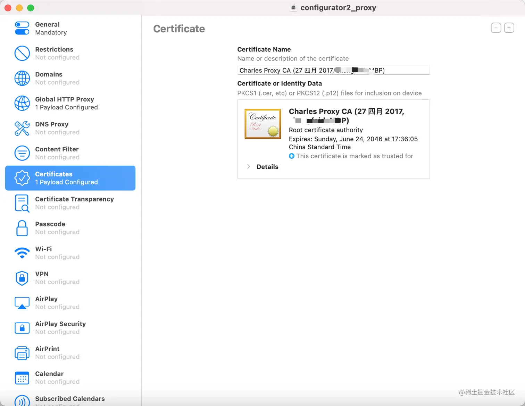Click the Certificate Name text field

pyautogui.click(x=333, y=70)
